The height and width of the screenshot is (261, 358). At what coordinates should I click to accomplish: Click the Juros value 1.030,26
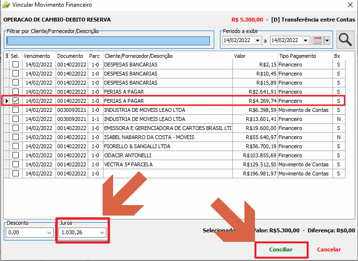72,232
